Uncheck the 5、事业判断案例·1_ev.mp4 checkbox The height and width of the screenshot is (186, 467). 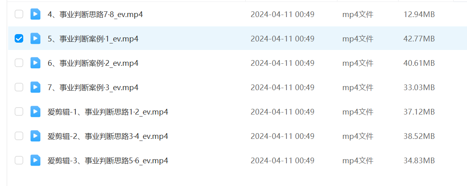coord(19,38)
